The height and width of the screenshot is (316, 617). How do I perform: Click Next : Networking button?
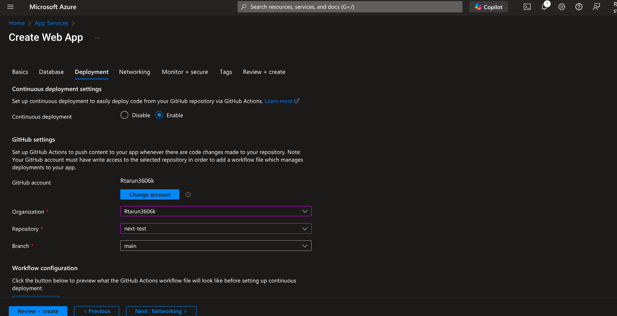click(x=161, y=311)
